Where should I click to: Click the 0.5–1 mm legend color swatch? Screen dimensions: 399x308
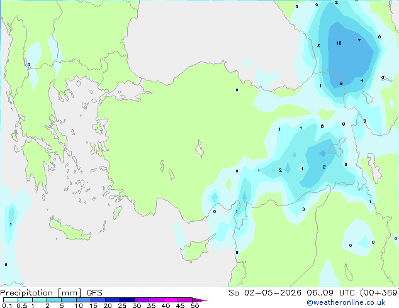[x=25, y=300]
